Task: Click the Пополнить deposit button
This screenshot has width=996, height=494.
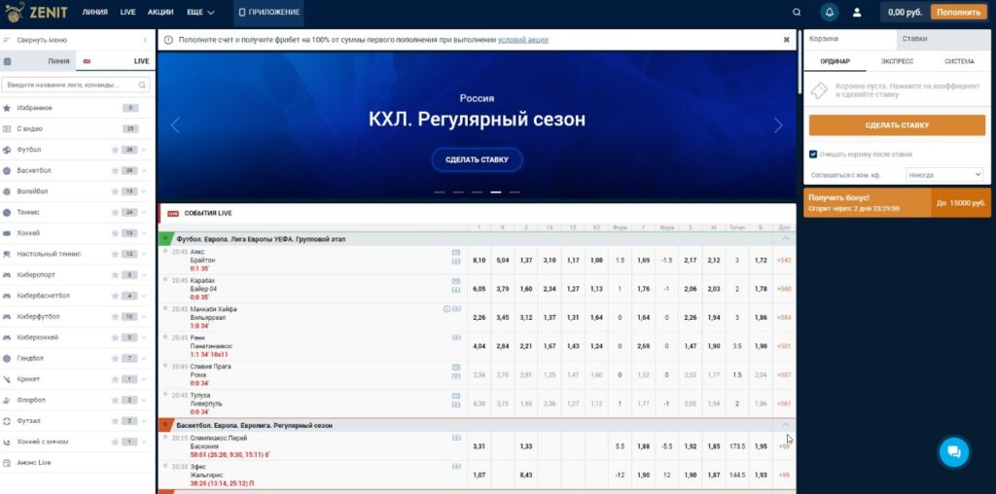Action: coord(958,12)
